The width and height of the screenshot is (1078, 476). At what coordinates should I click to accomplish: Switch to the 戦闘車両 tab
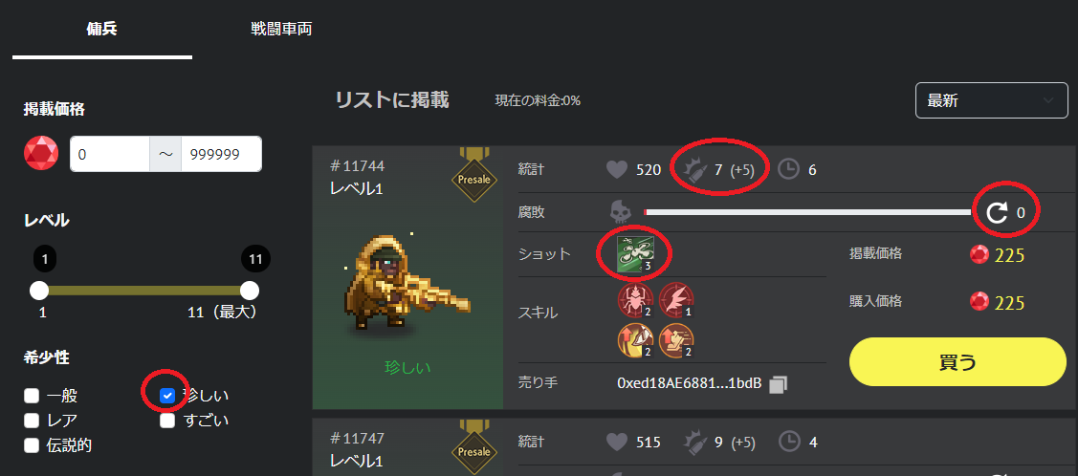(282, 30)
